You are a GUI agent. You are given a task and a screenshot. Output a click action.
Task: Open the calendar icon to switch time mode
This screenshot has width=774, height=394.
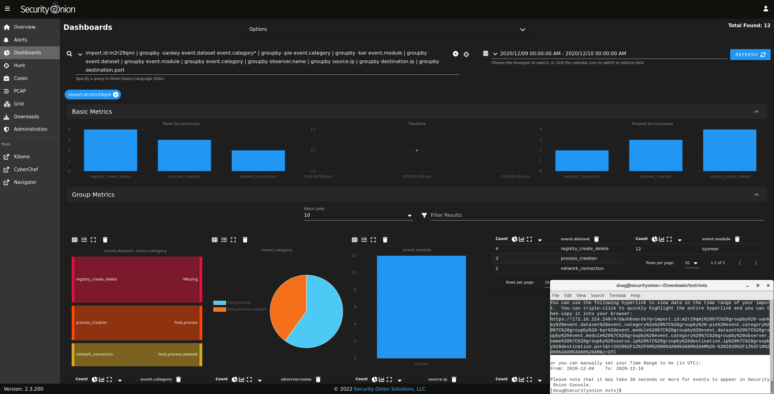tap(486, 53)
